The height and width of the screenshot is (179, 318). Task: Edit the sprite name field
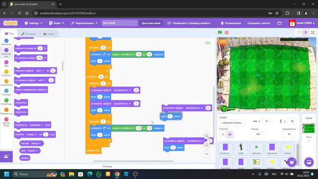[x=233, y=123]
